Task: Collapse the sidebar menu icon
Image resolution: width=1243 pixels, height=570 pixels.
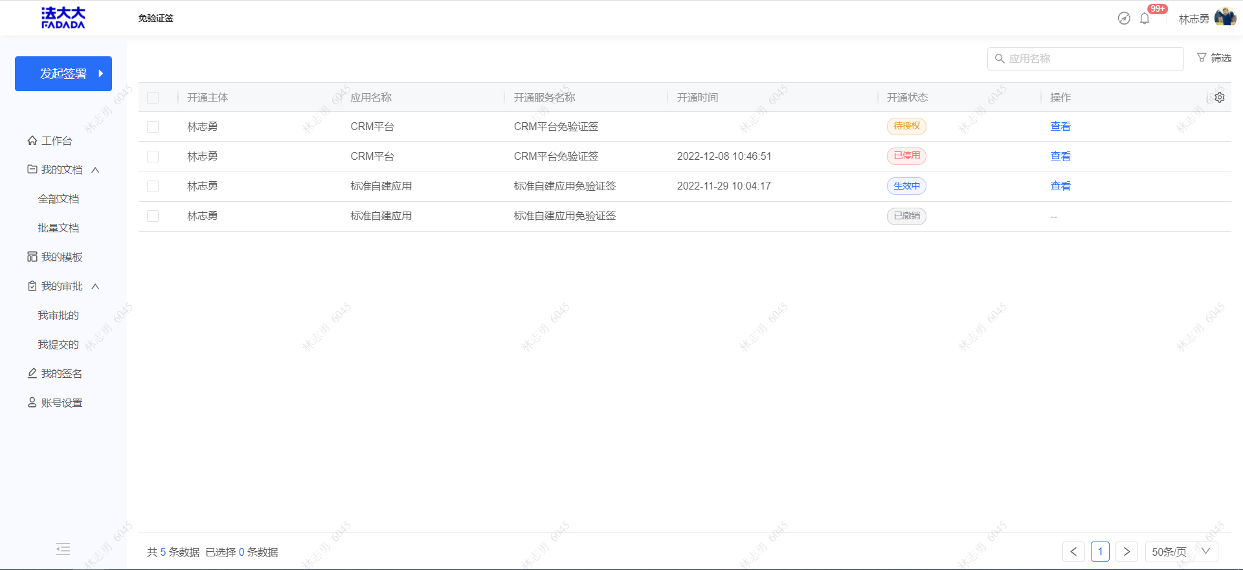Action: [63, 549]
